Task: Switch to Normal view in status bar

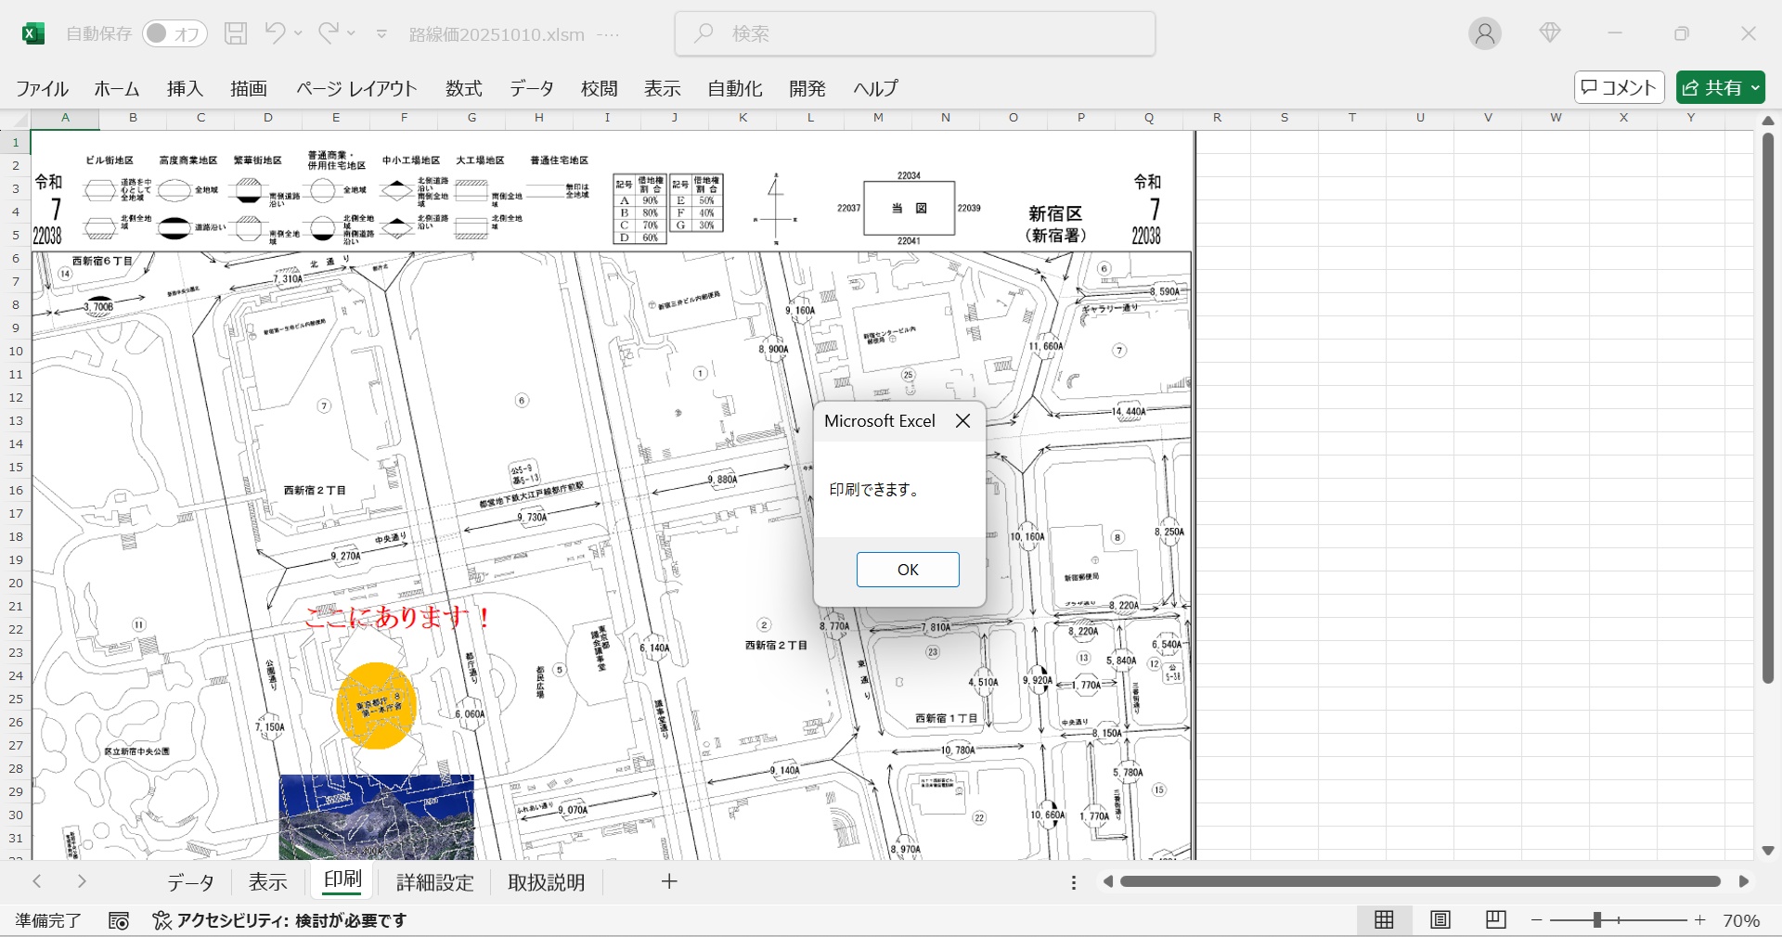Action: tap(1384, 919)
